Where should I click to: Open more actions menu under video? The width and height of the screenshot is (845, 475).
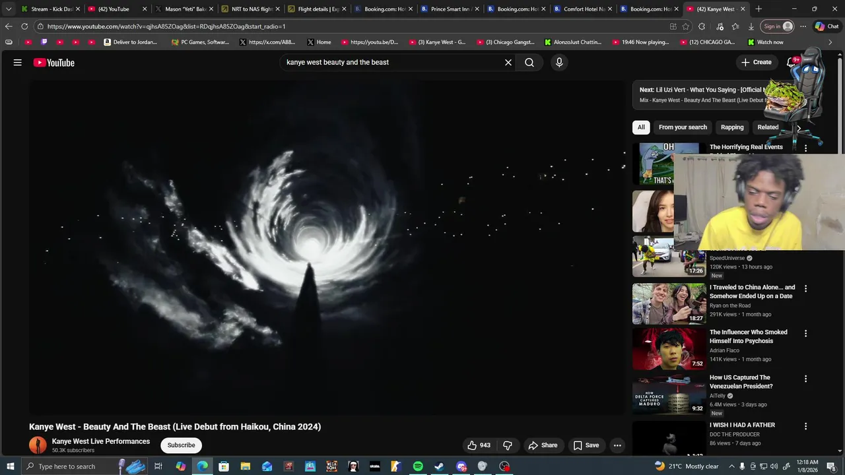pyautogui.click(x=617, y=445)
